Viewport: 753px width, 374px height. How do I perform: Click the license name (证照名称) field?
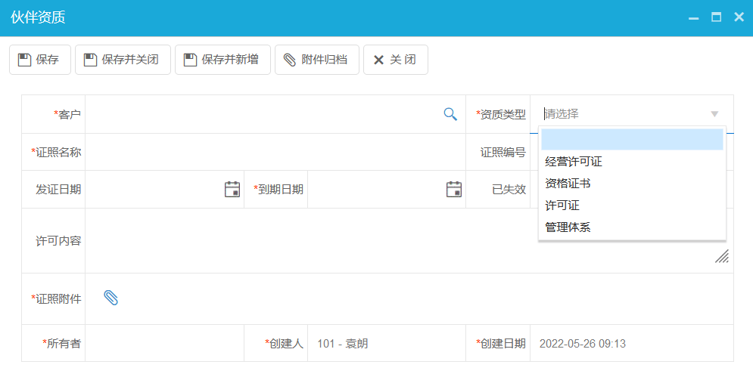click(272, 152)
